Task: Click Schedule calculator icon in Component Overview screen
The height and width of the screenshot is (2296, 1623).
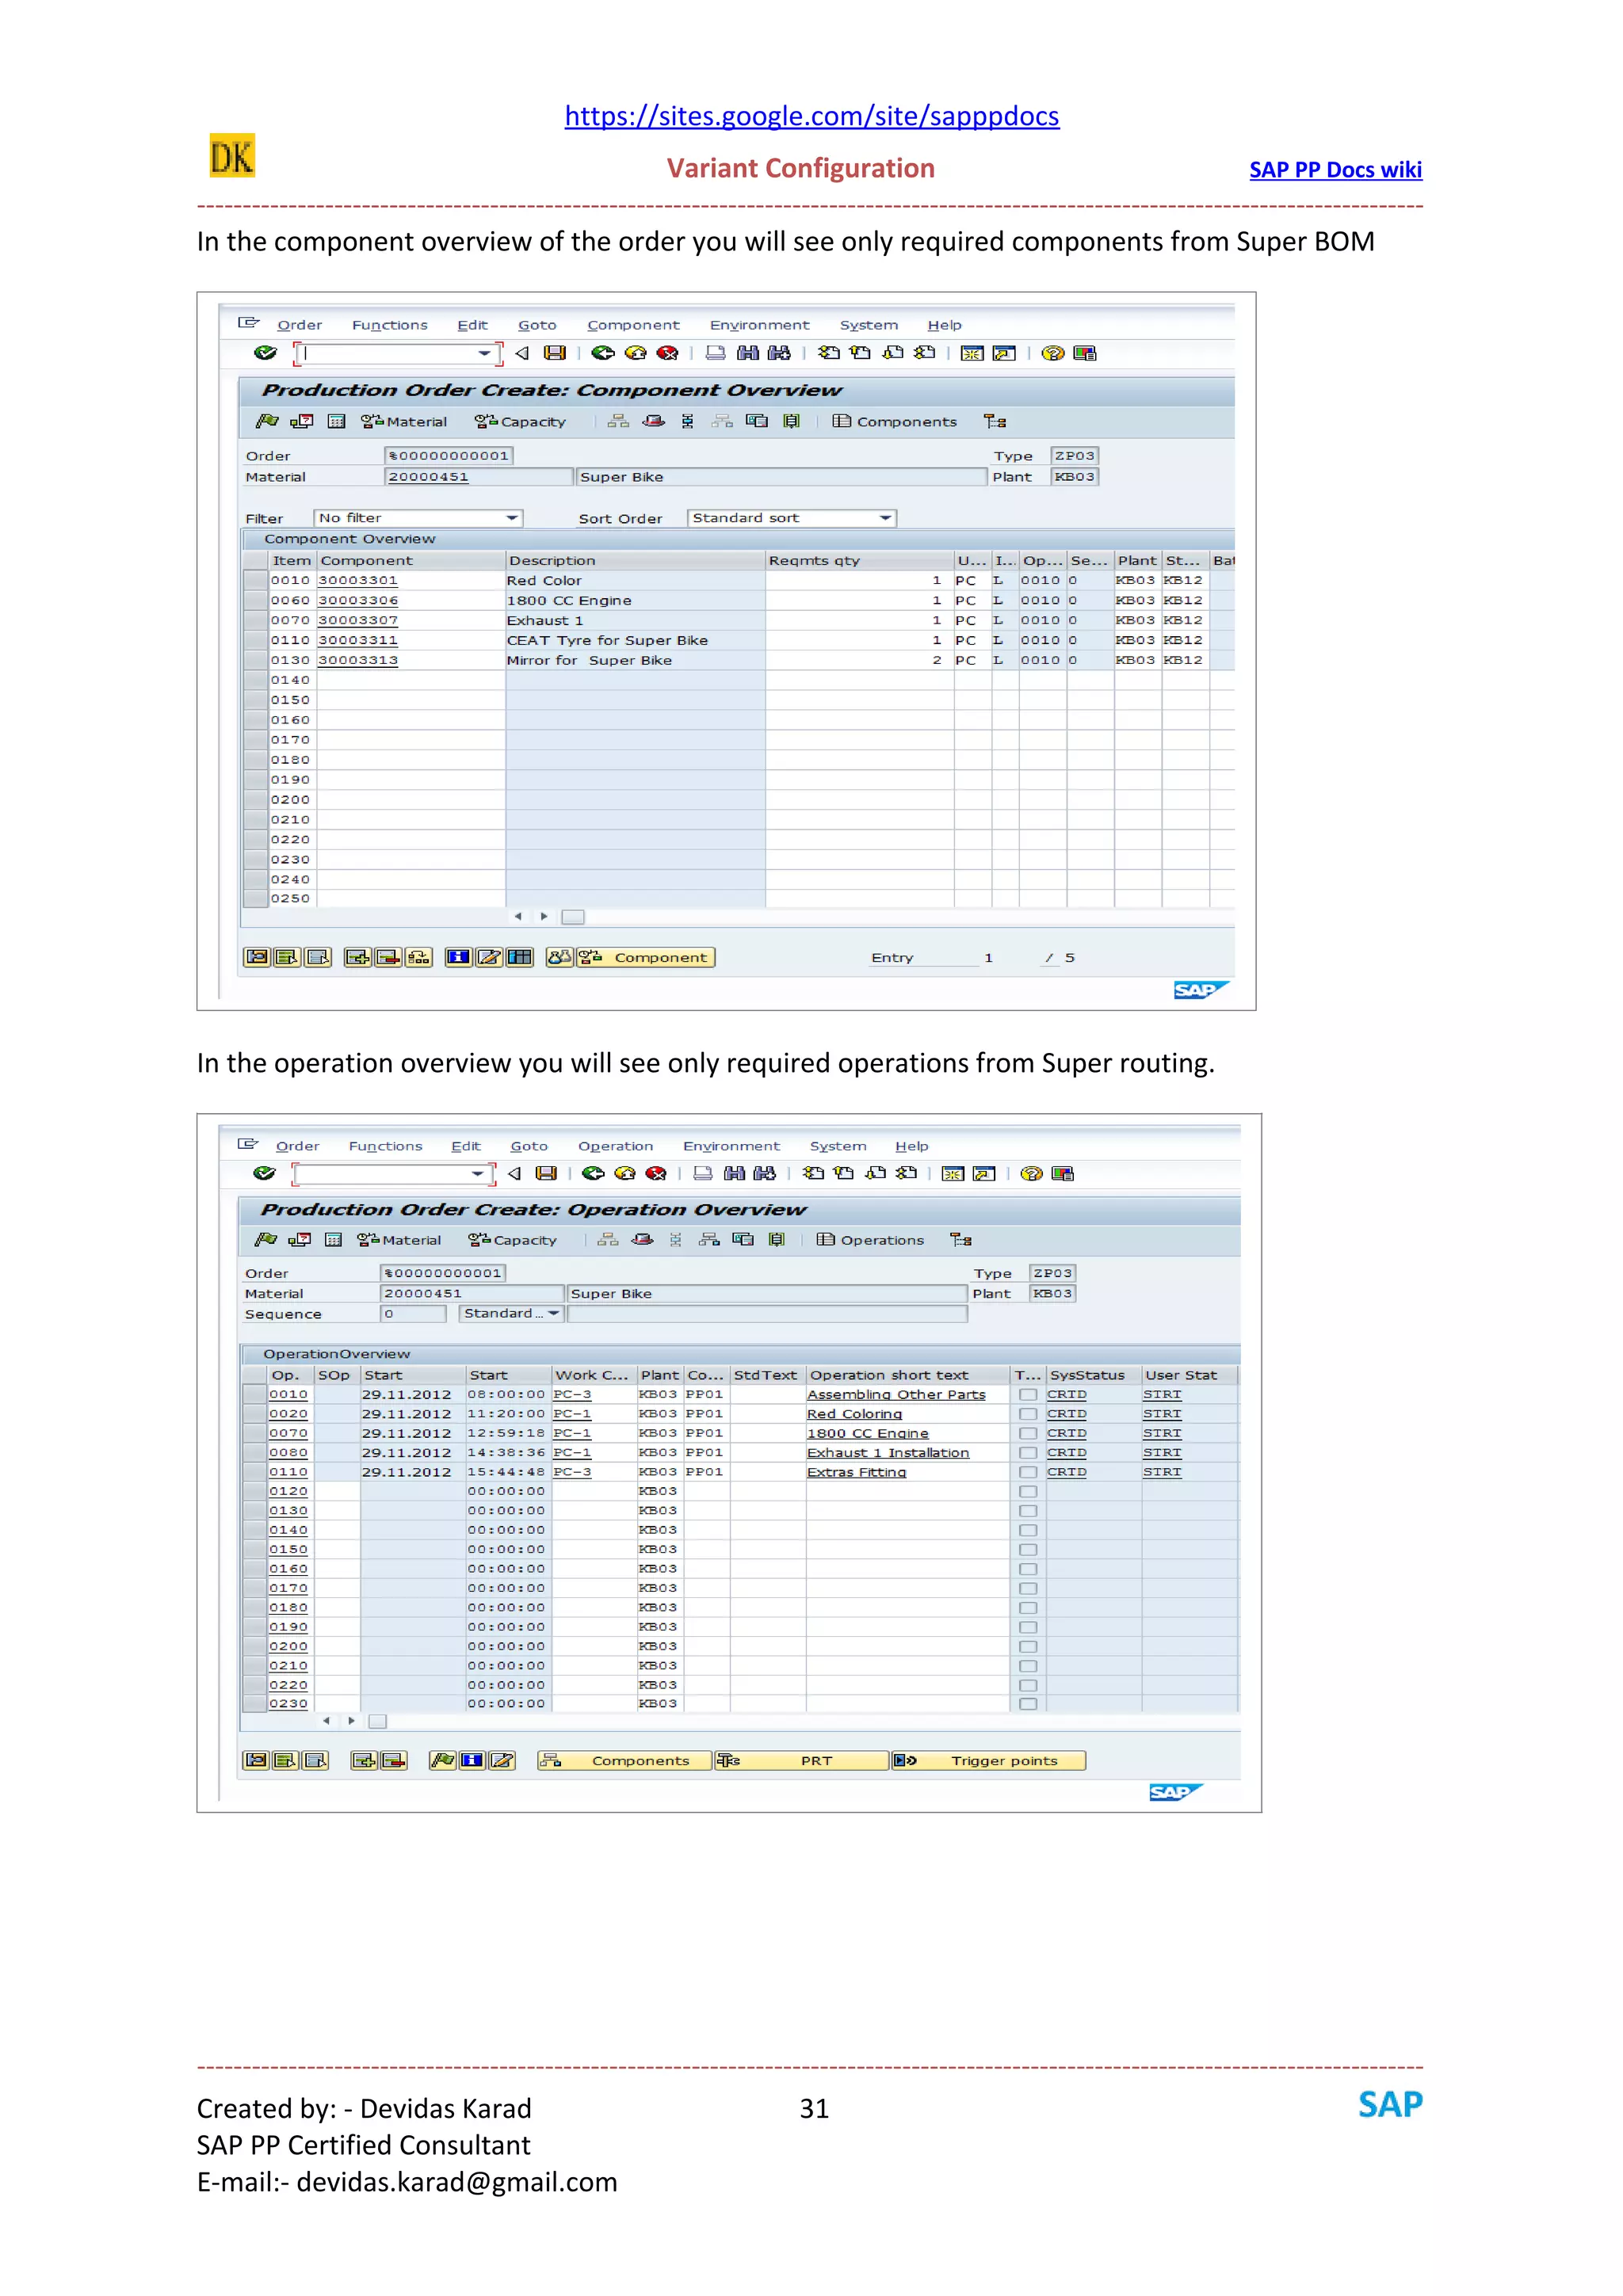Action: point(337,421)
